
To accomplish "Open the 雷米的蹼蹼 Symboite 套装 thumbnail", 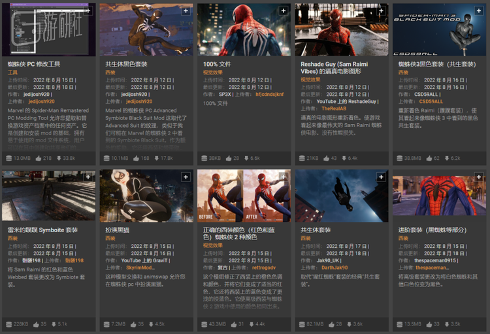I will pyautogui.click(x=49, y=196).
